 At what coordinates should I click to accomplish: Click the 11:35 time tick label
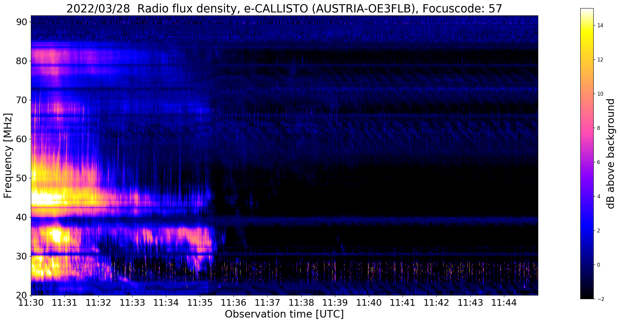200,303
